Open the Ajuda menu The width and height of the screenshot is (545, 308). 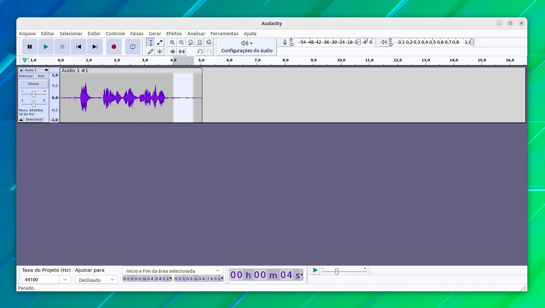pos(250,34)
